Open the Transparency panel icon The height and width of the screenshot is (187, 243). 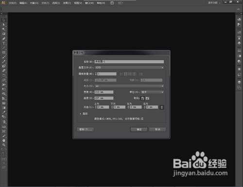(x=239, y=61)
